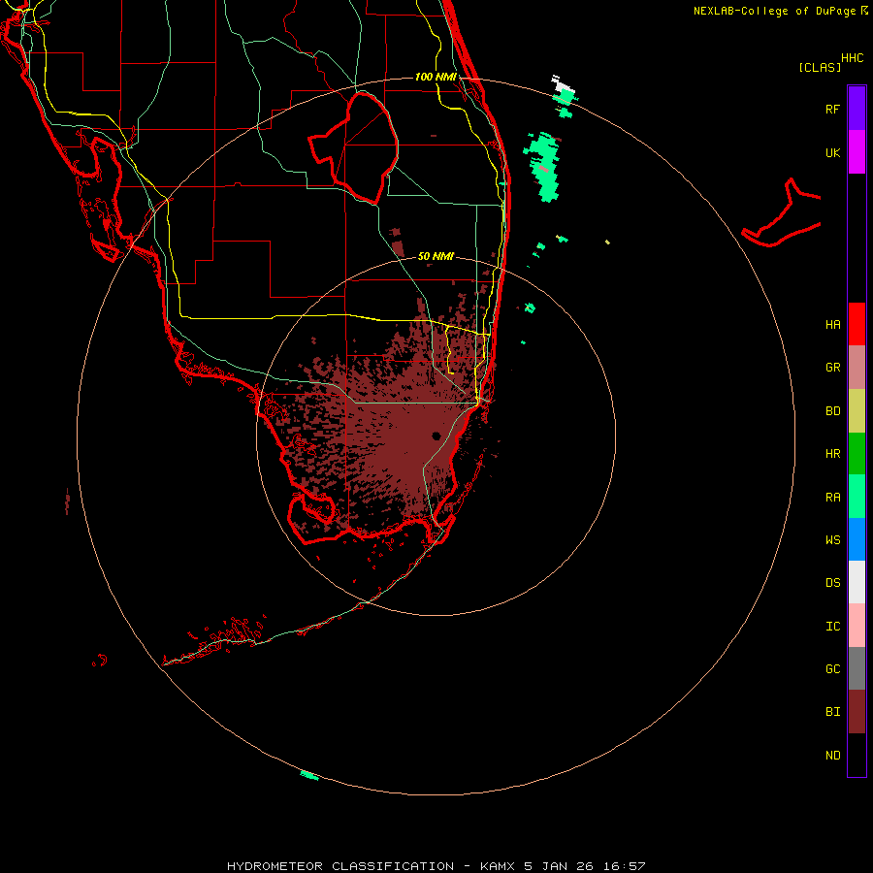Click the IC light pink legend swatch

pos(857,626)
